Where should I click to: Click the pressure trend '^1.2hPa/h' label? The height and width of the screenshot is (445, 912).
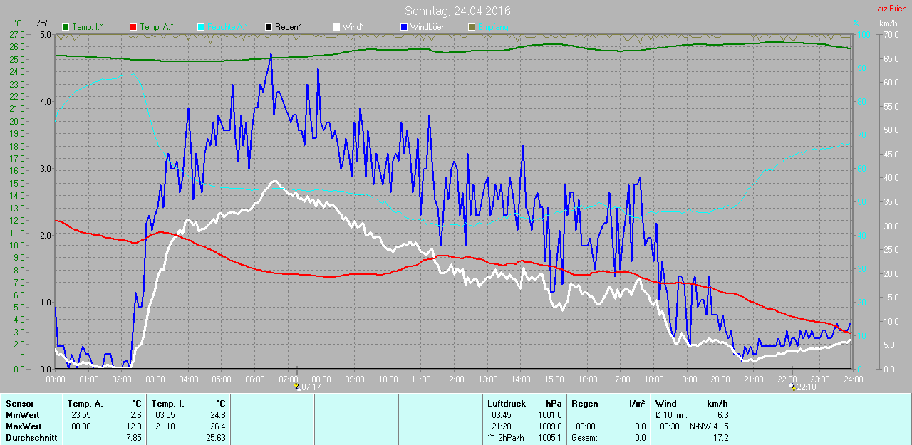[505, 438]
